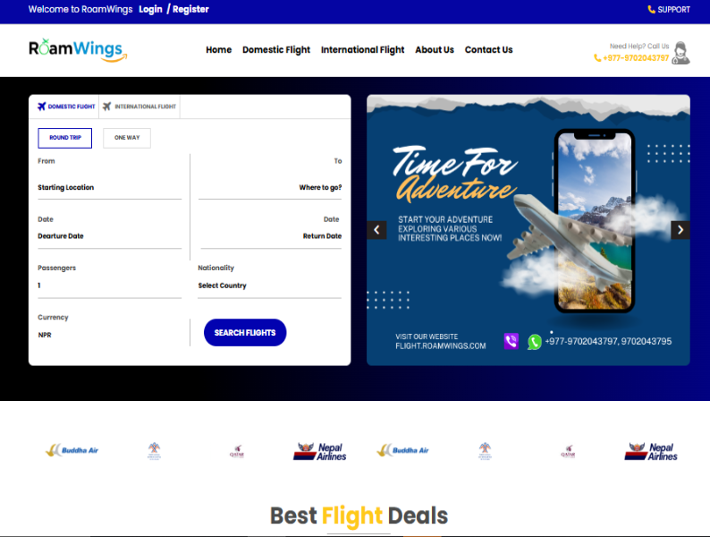Click the Search Flights button
This screenshot has width=710, height=537.
point(245,333)
